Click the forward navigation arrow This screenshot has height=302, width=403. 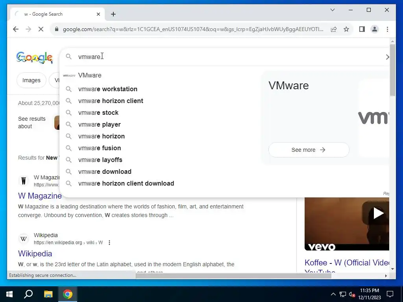[28, 29]
